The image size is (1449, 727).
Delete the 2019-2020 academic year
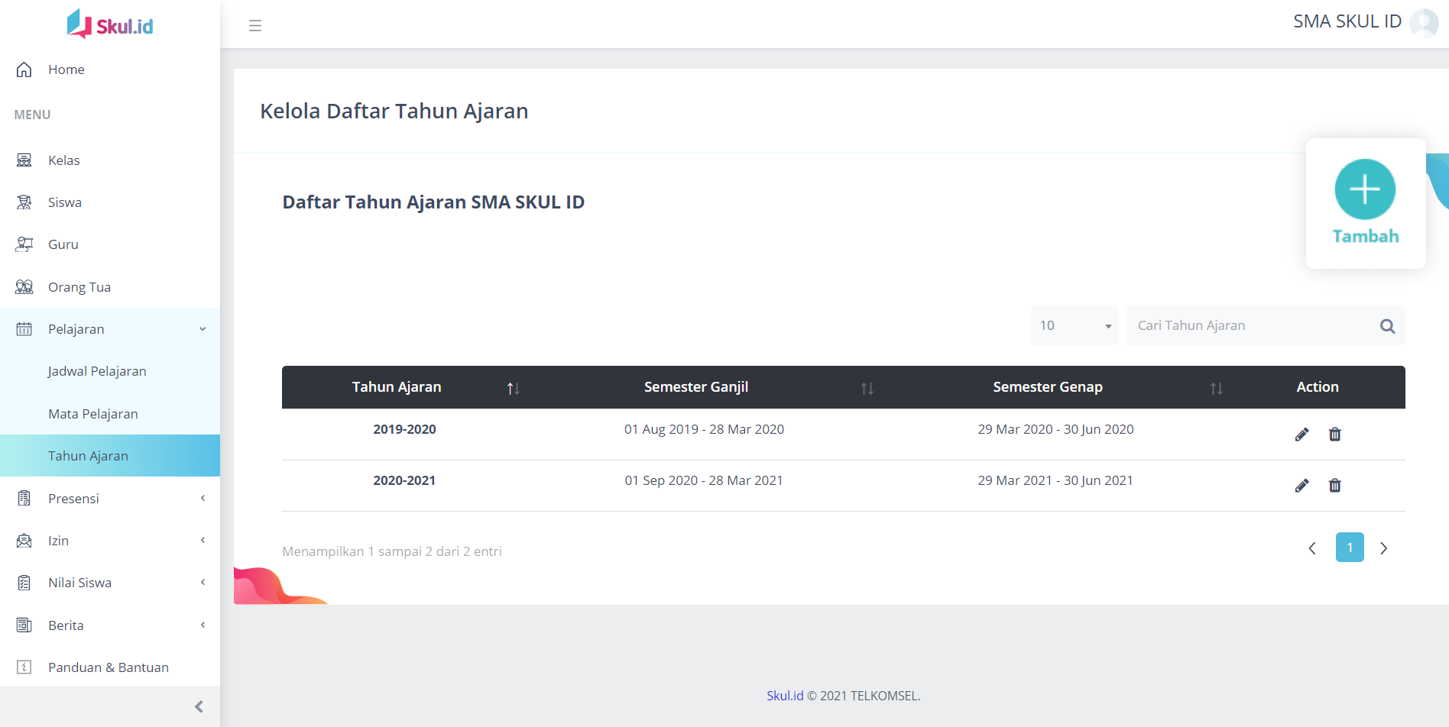(x=1334, y=435)
